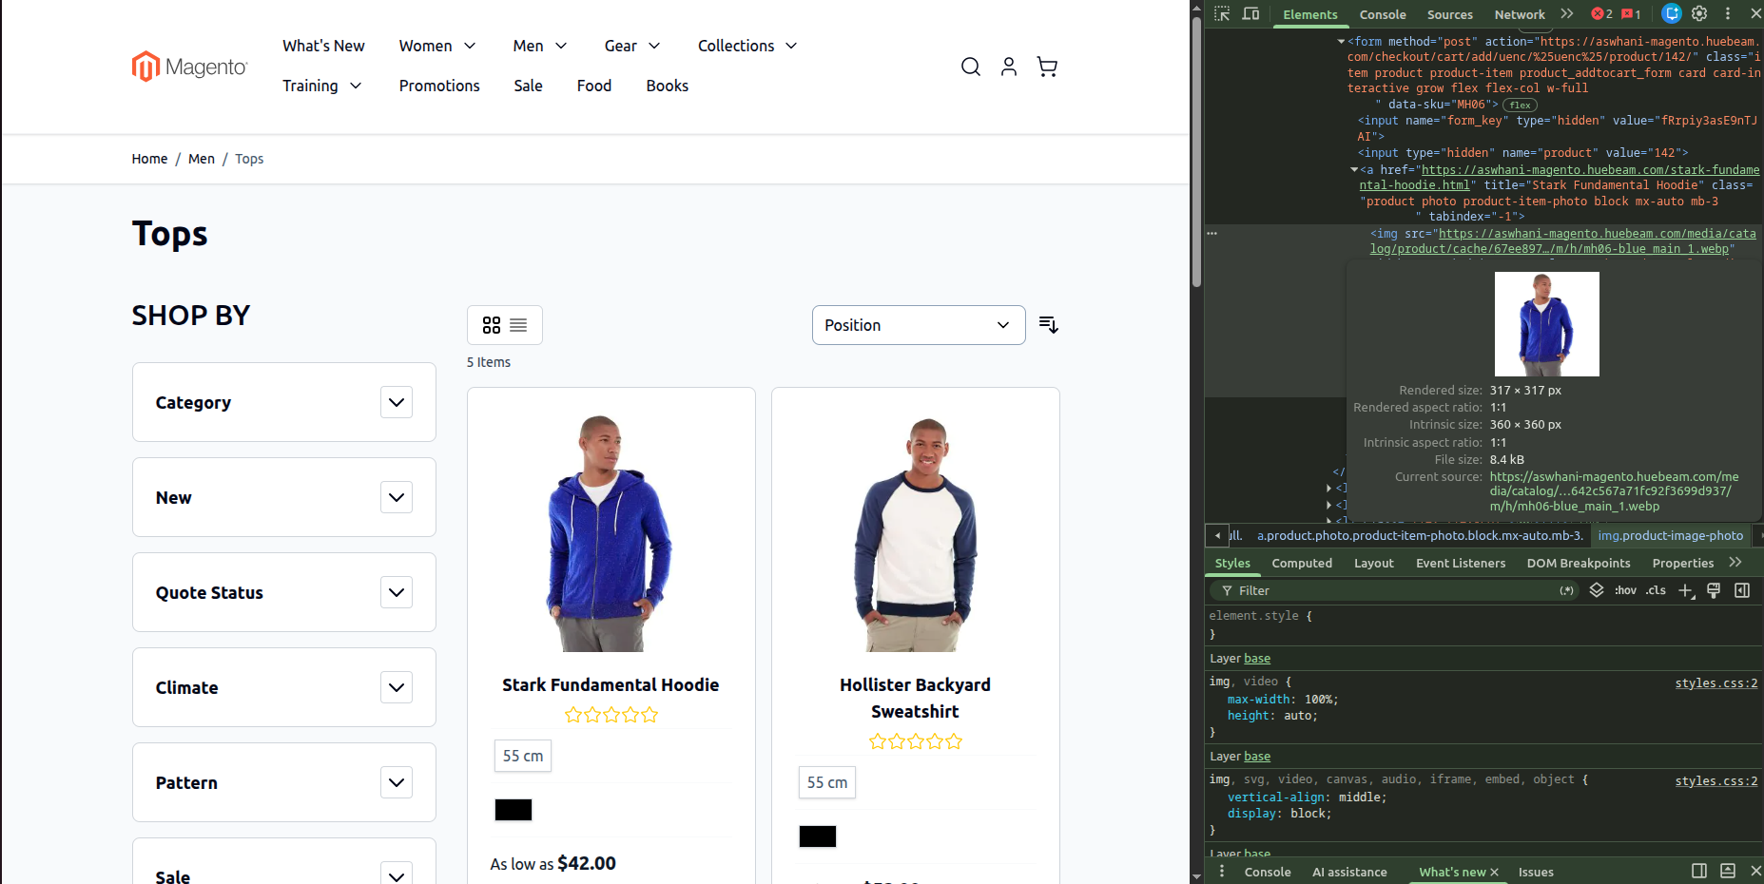
Task: Switch to the Sources tab
Action: [1450, 14]
